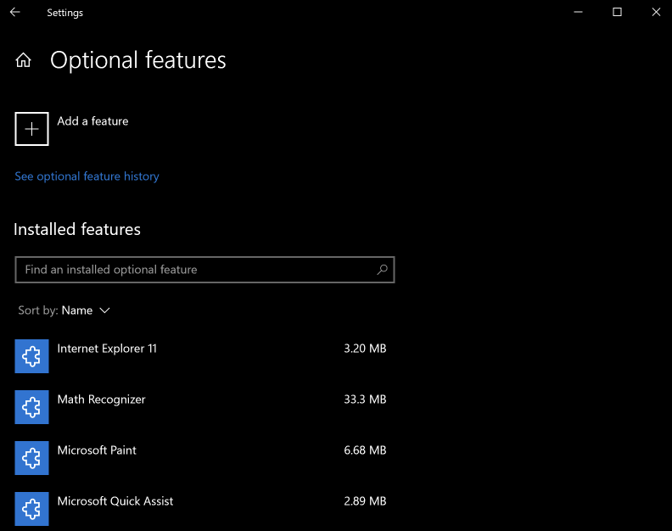Close the Settings window
This screenshot has height=531, width=672.
656,12
